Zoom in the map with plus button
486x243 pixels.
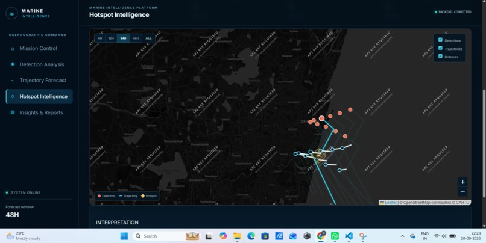click(x=462, y=182)
